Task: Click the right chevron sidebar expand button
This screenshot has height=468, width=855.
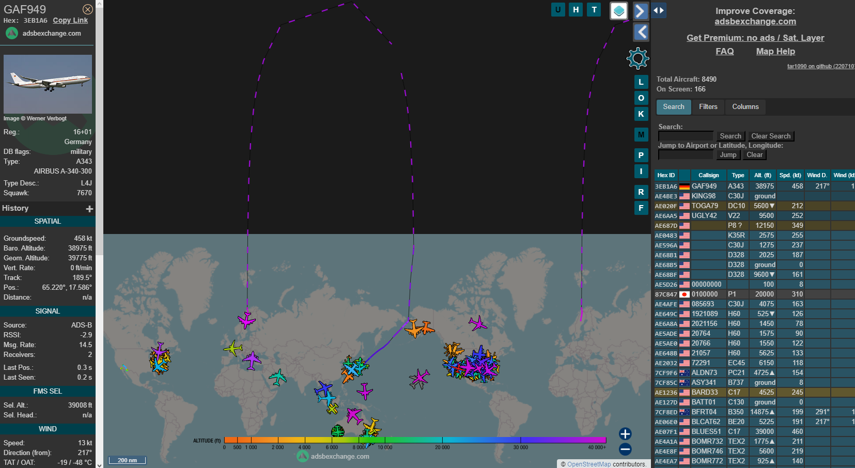Action: [x=641, y=10]
